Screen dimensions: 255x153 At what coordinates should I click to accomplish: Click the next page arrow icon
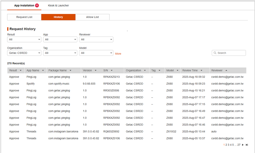pos(243,145)
